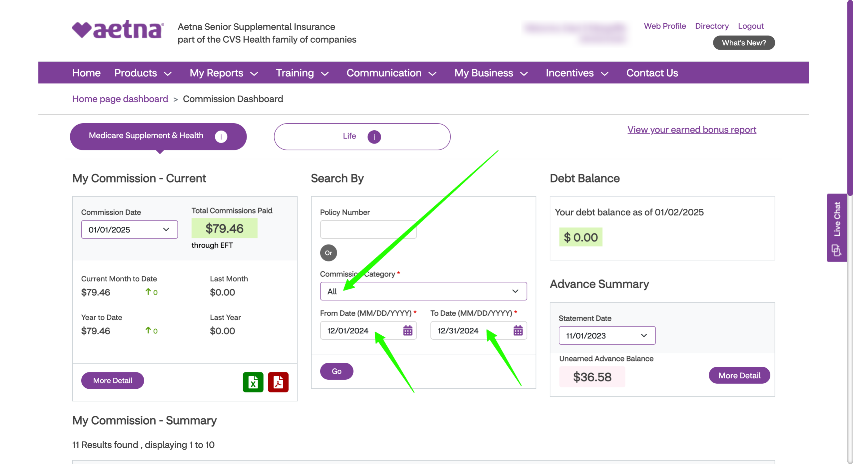
Task: Expand the My Reports menu
Action: click(224, 73)
